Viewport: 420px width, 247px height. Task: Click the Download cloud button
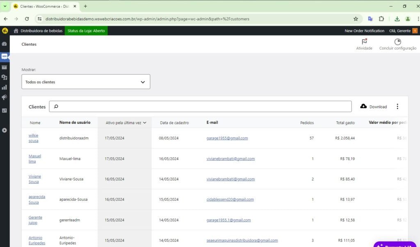tap(373, 107)
